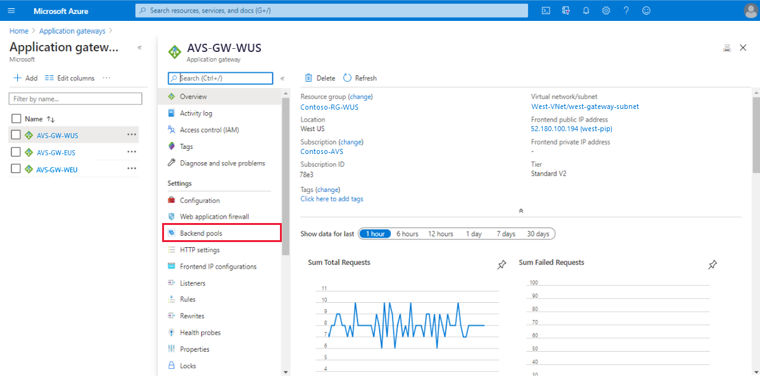Click the Filter by name field
This screenshot has width=760, height=377.
point(75,99)
